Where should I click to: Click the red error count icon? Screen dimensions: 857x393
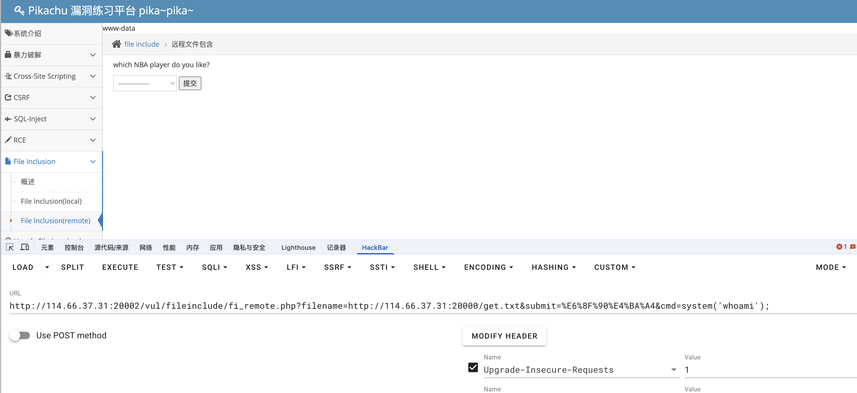point(839,247)
